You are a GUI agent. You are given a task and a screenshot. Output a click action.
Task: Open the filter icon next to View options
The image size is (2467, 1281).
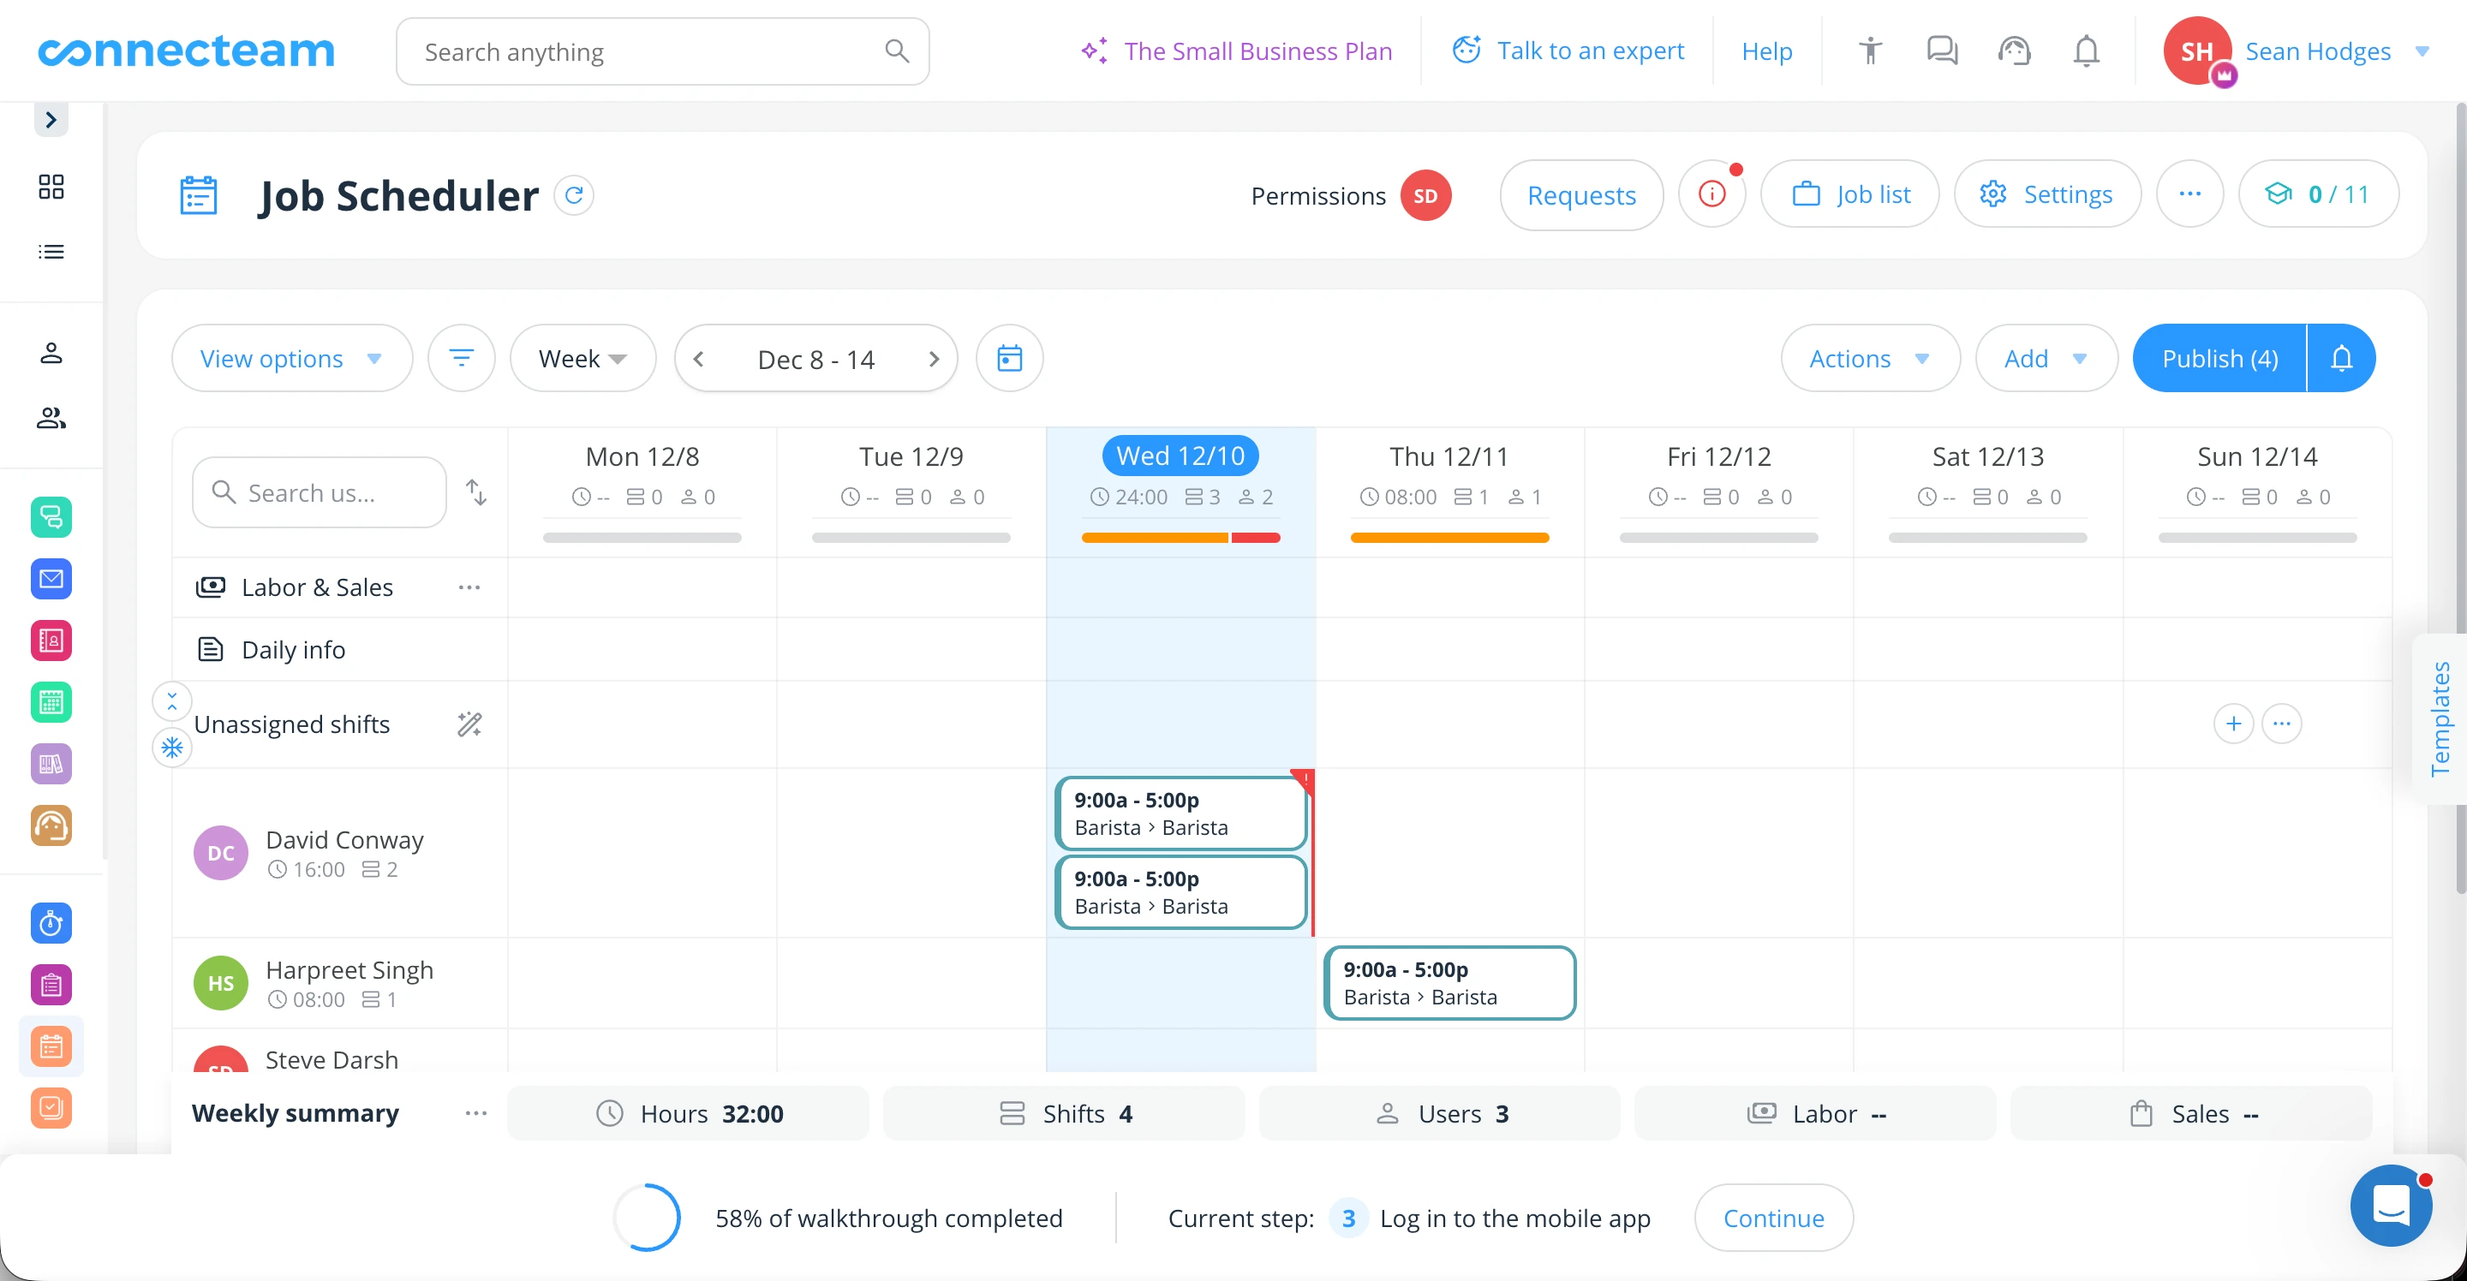coord(462,358)
